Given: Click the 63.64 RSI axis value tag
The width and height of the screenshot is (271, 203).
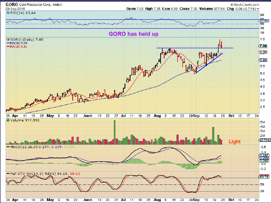Looking at the screenshot, I should (x=264, y=21).
